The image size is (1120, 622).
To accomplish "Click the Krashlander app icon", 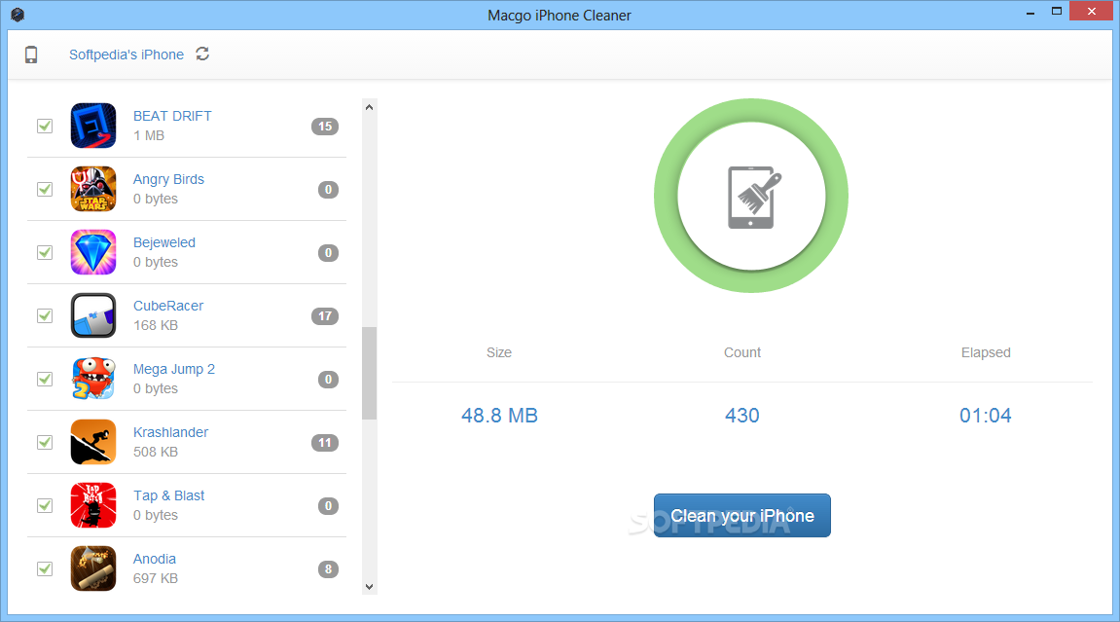I will click(92, 442).
